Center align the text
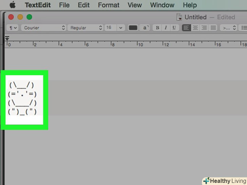Screen dimensions: 247x185 click(195, 28)
